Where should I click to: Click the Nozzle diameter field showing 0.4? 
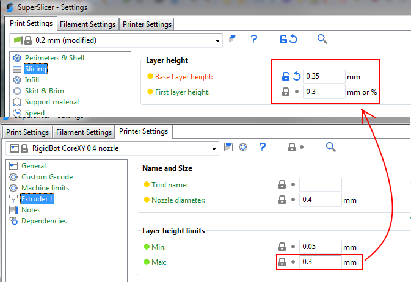pyautogui.click(x=320, y=200)
